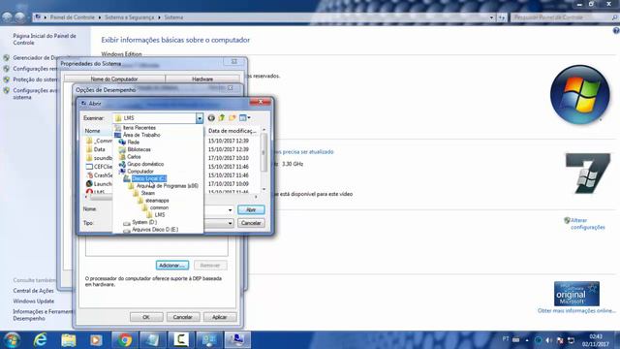Click Aplicar in Opções de Desempenho window
The width and height of the screenshot is (620, 349).
[x=220, y=317]
